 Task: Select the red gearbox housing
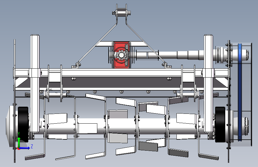click(122, 55)
